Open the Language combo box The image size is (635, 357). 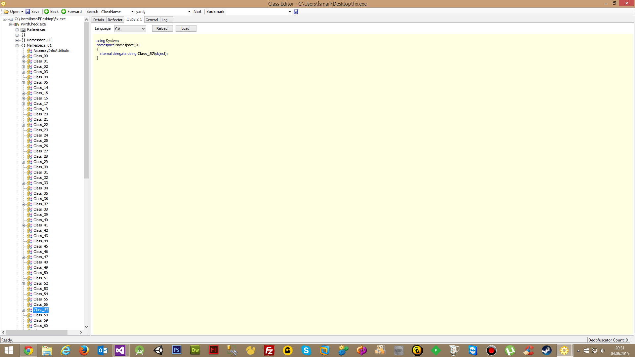pos(130,29)
